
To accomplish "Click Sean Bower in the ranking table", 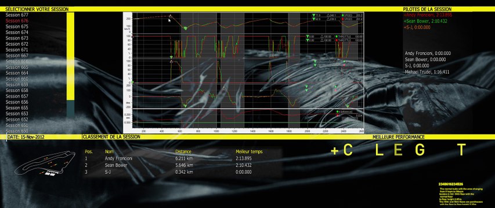I will [x=116, y=165].
